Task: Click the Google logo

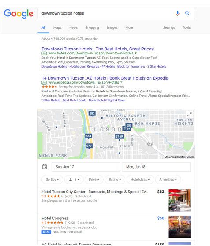Action: [19, 13]
